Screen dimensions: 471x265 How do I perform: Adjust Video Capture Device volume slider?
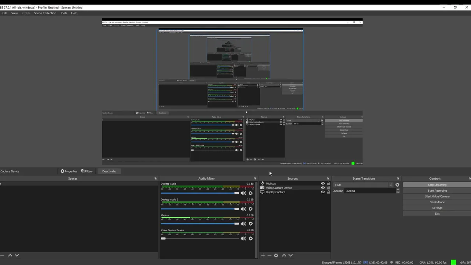click(200, 239)
